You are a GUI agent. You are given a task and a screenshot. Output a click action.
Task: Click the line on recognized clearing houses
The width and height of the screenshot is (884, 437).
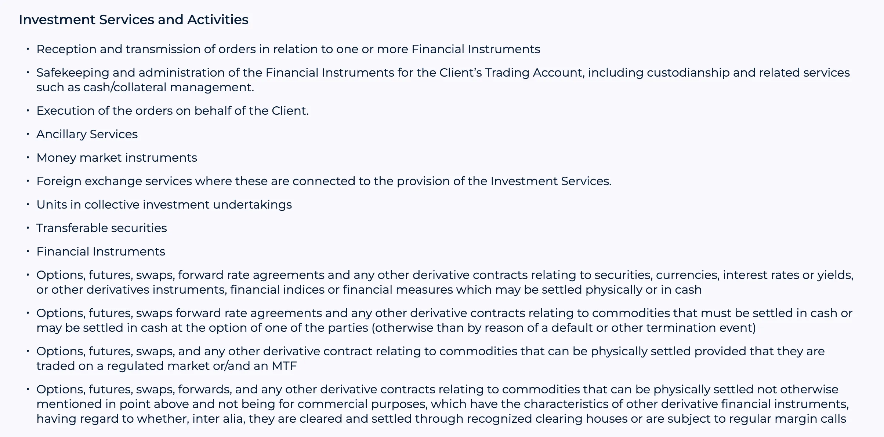(441, 419)
